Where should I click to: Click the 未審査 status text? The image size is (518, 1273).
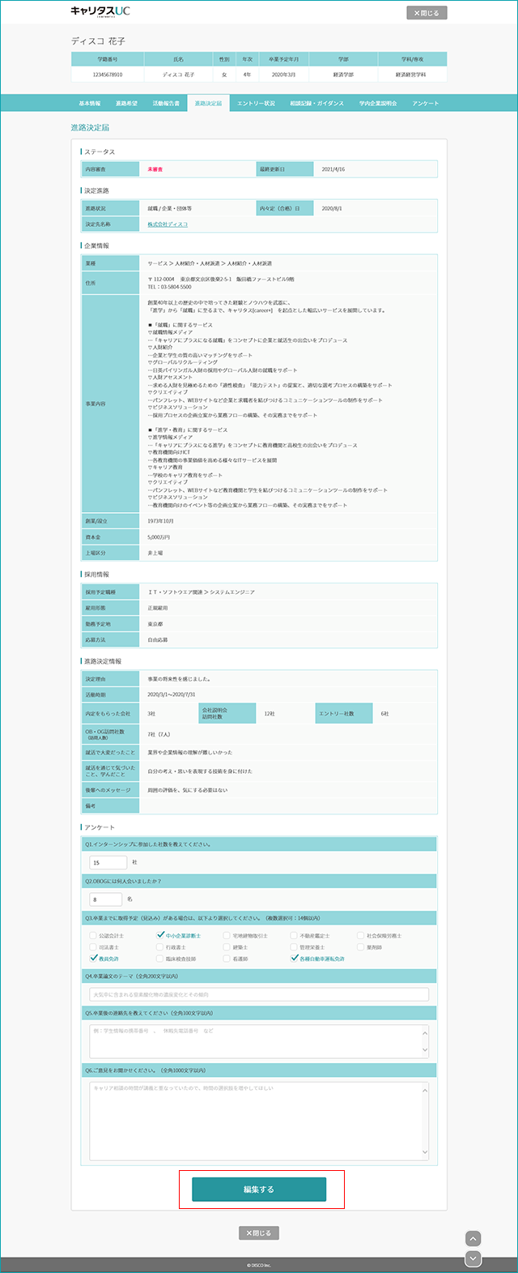point(155,169)
